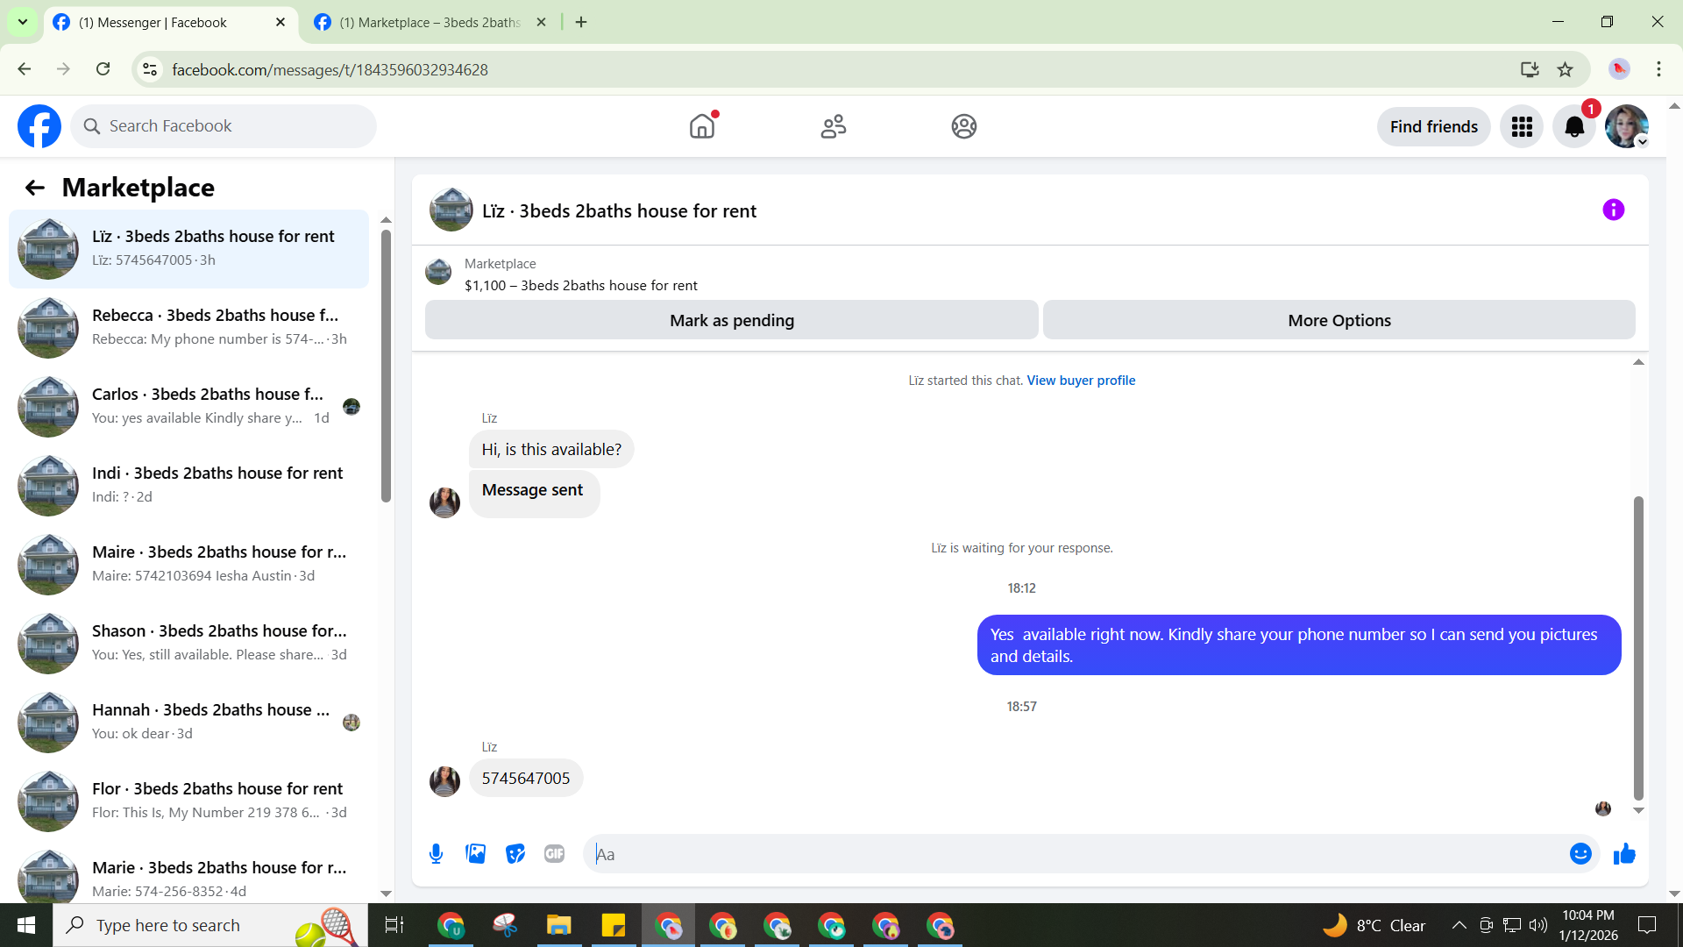Open the sticker picker icon

[x=515, y=853]
